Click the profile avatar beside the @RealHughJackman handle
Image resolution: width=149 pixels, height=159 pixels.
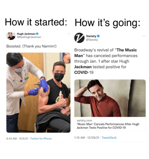[x=11, y=36]
